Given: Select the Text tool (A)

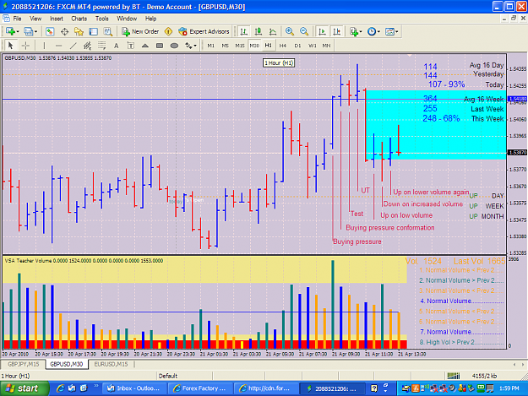Looking at the screenshot, I should pos(117,46).
